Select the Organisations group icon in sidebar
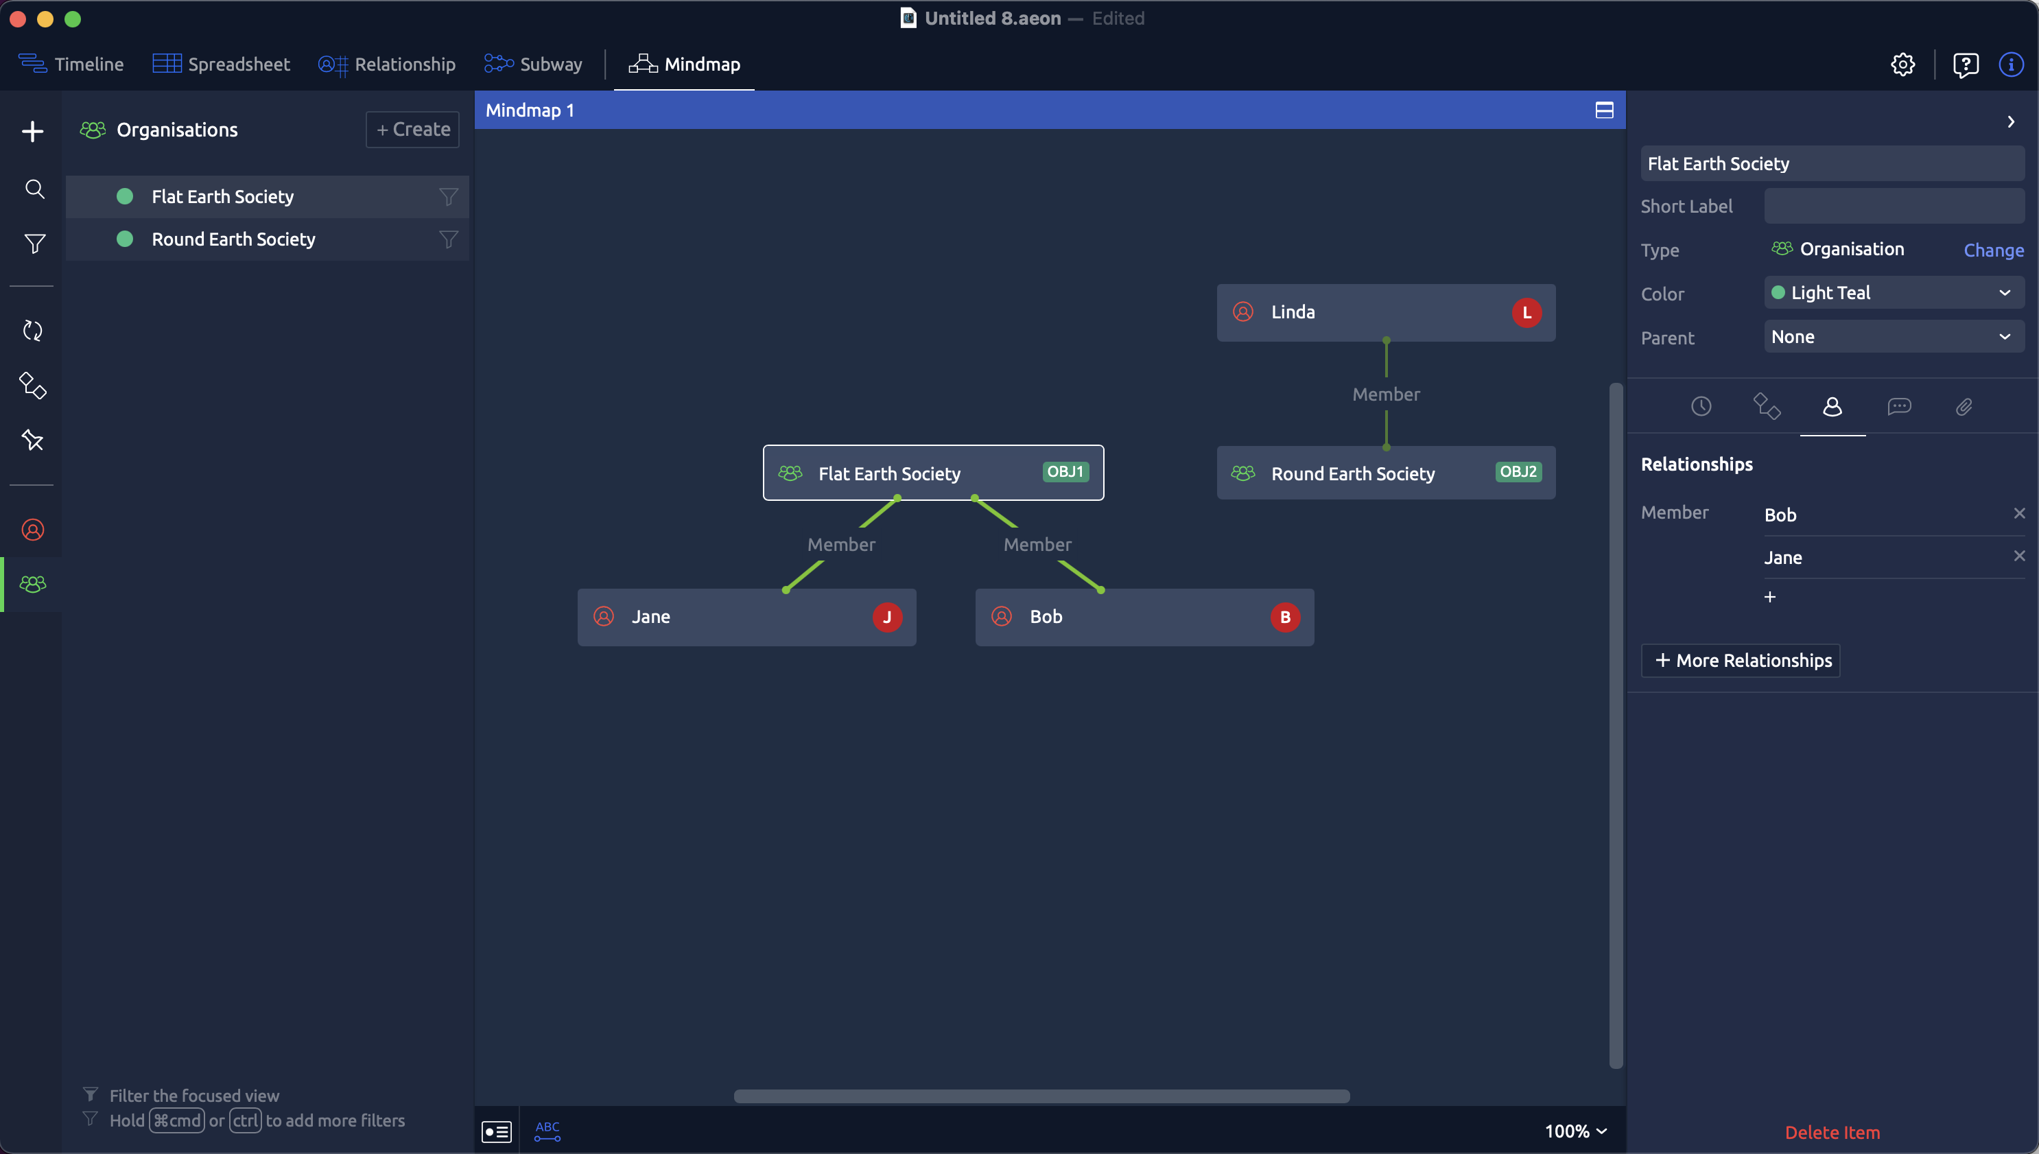This screenshot has height=1154, width=2039. click(32, 584)
